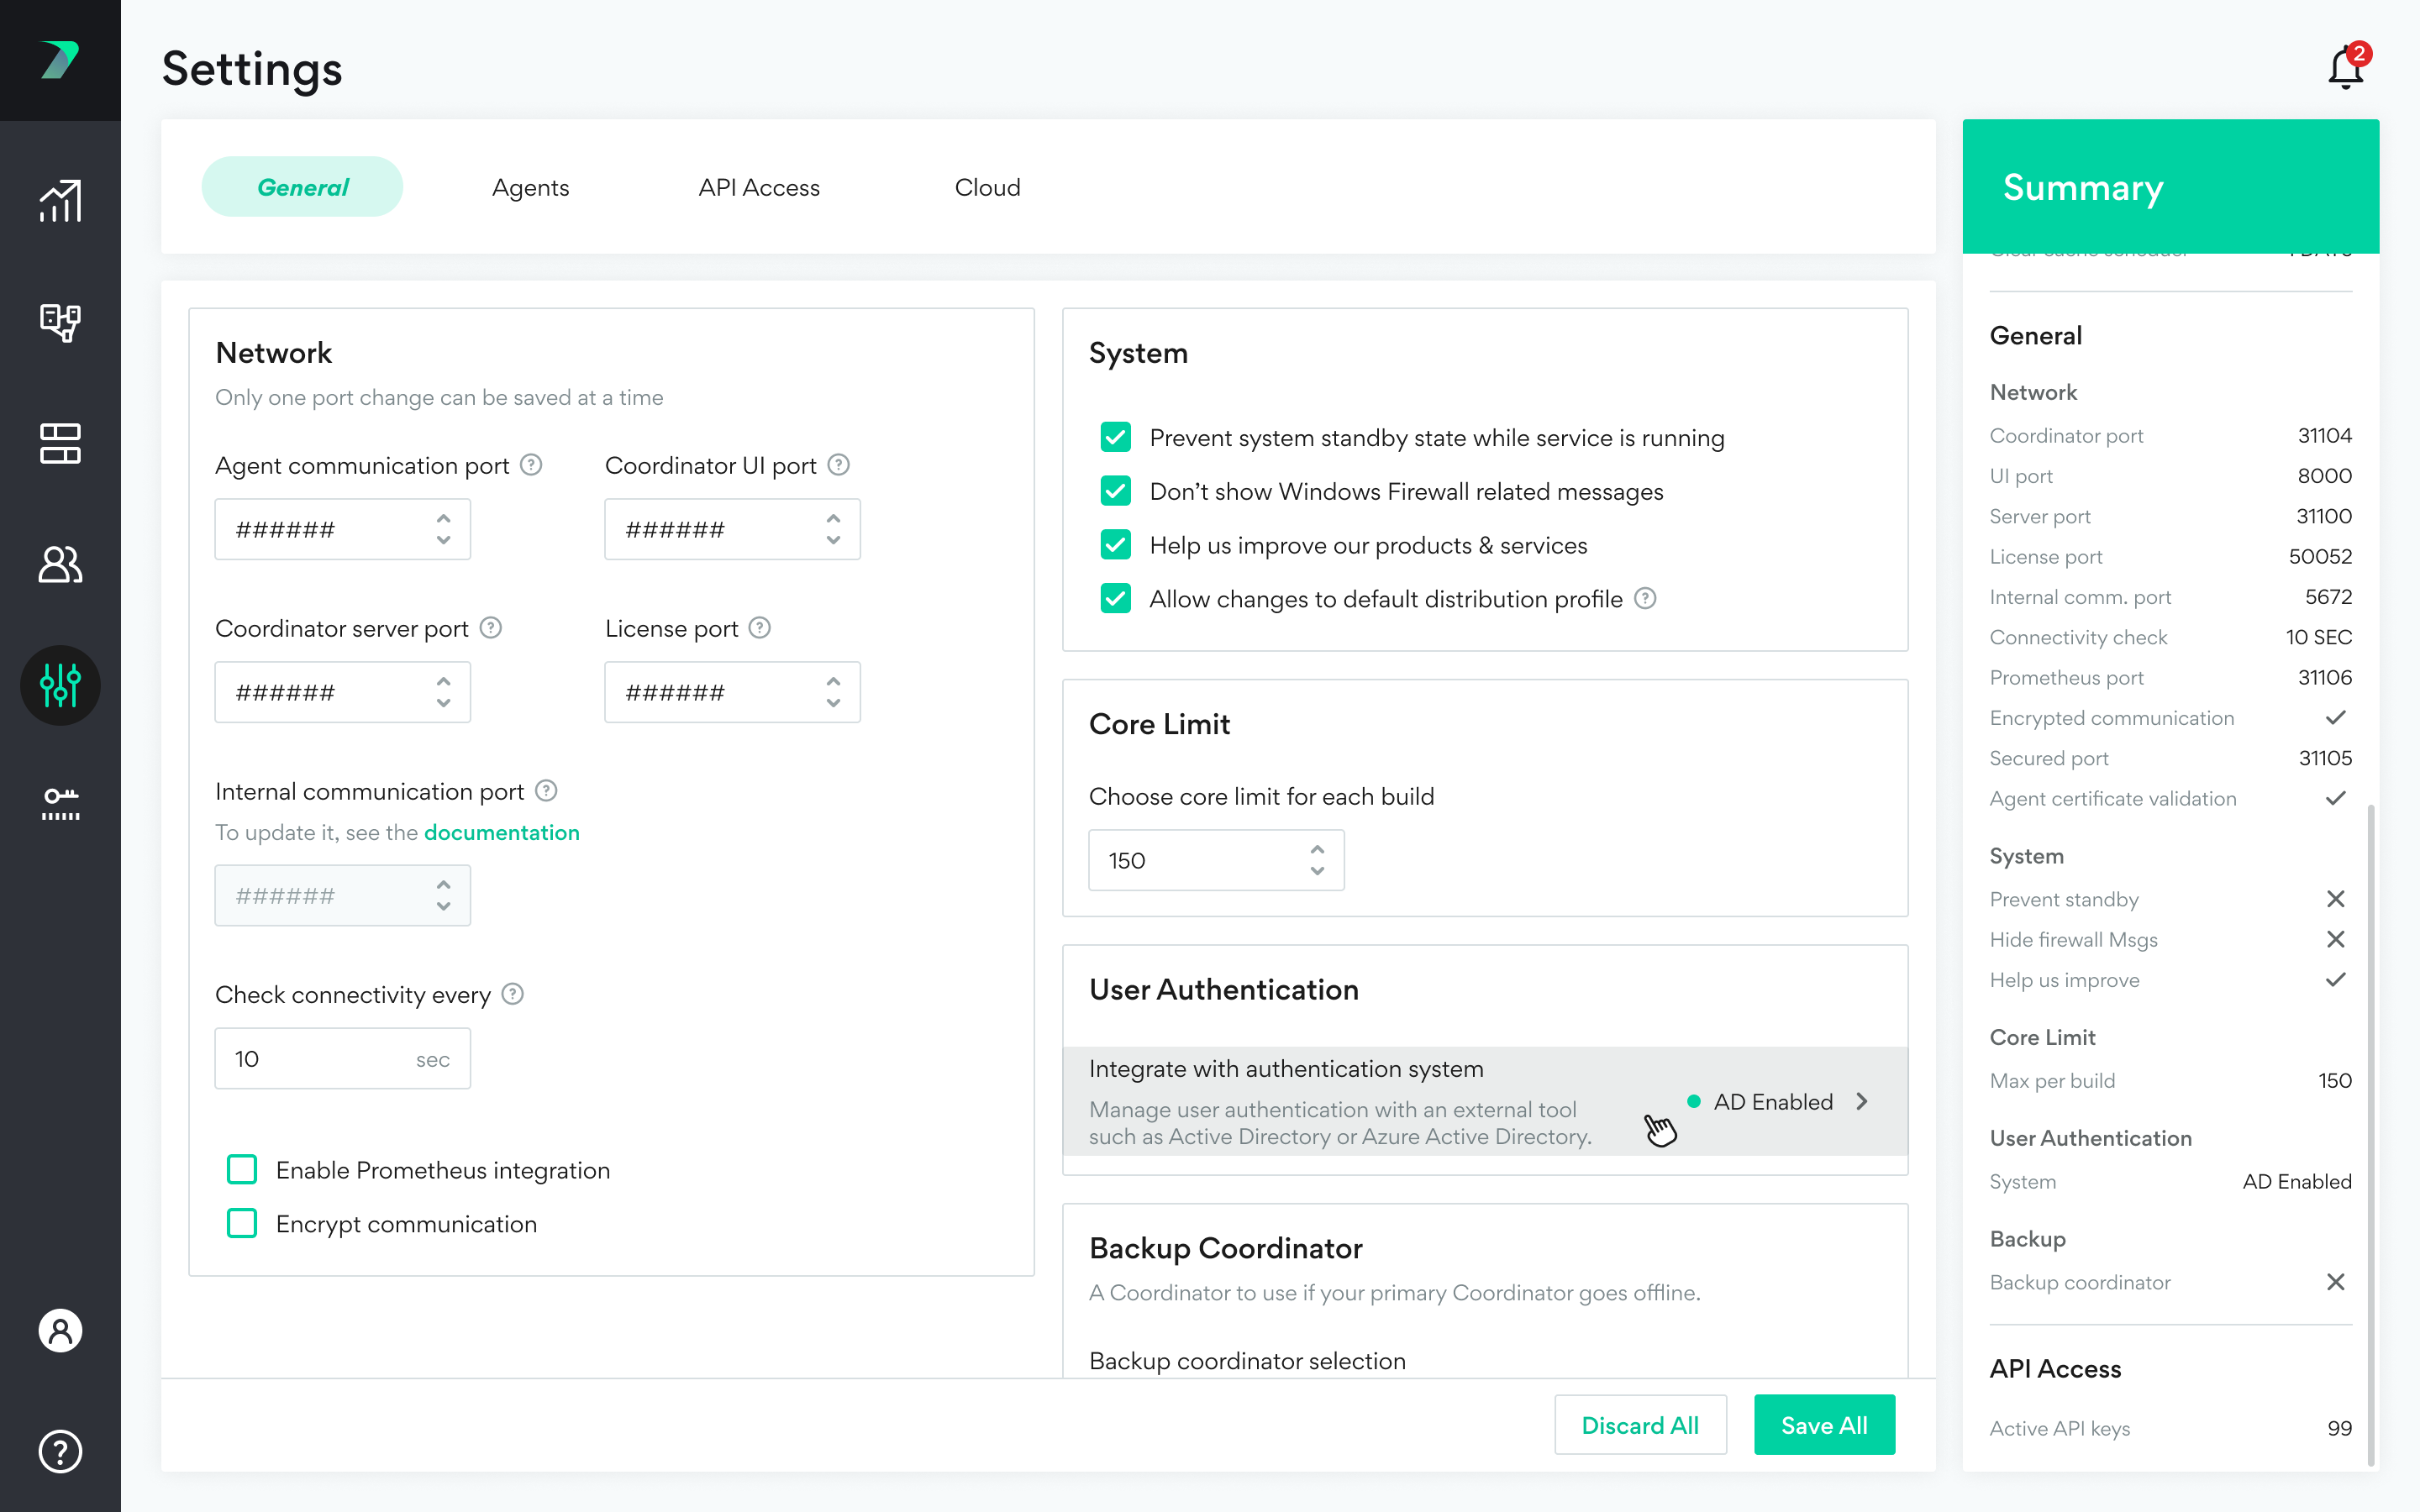The width and height of the screenshot is (2420, 1512).
Task: Toggle Encrypt communication checkbox
Action: (x=242, y=1223)
